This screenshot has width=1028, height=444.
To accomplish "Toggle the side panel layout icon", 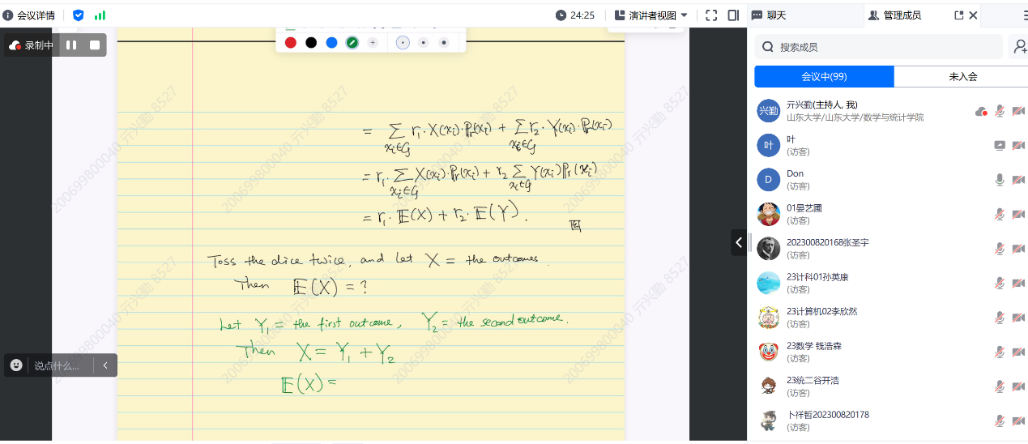I will pyautogui.click(x=733, y=15).
